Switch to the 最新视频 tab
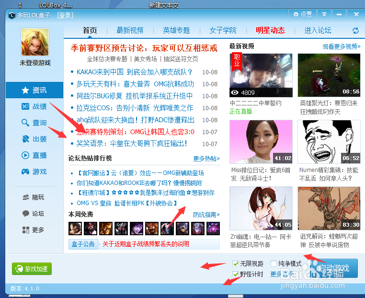 (130, 30)
